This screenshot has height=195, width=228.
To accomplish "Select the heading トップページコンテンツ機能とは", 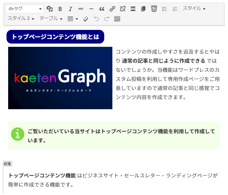I will click(x=55, y=37).
